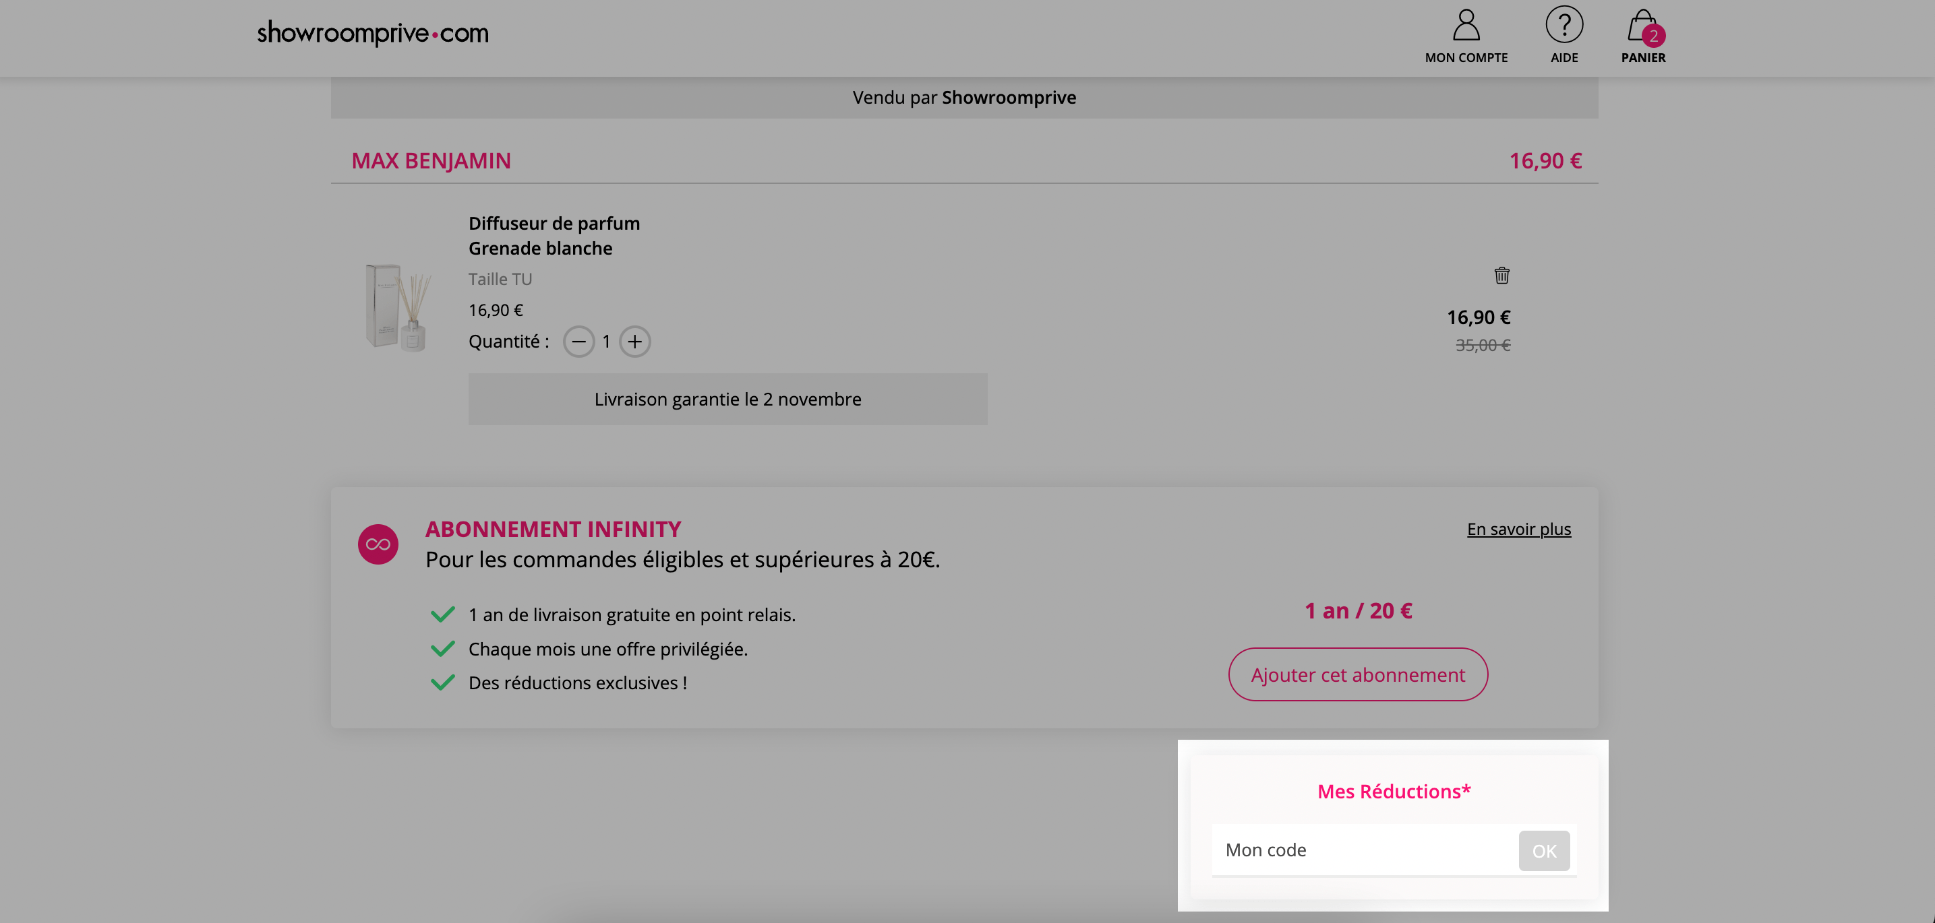1935x923 pixels.
Task: Increase quantity with the plus stepper
Action: pos(634,342)
